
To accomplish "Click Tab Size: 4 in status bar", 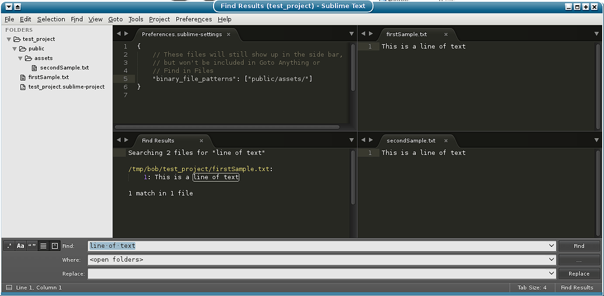I will coord(532,287).
